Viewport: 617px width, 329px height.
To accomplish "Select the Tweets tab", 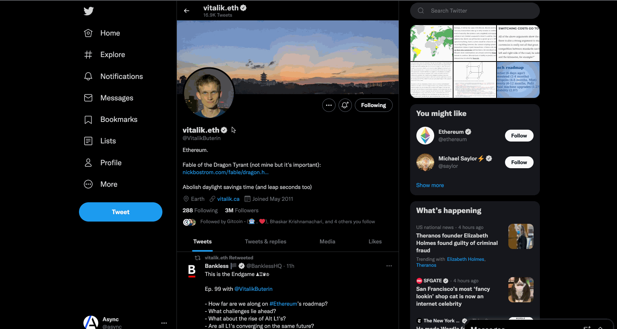I will 202,242.
